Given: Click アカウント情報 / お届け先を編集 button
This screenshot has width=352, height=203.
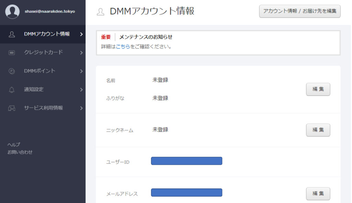Looking at the screenshot, I should point(299,11).
